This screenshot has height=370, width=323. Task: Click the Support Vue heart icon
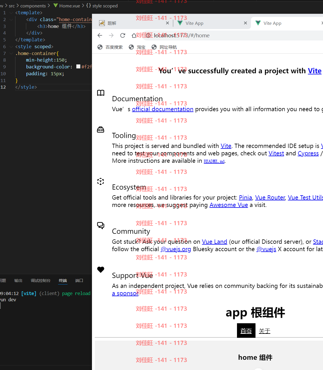(x=101, y=270)
